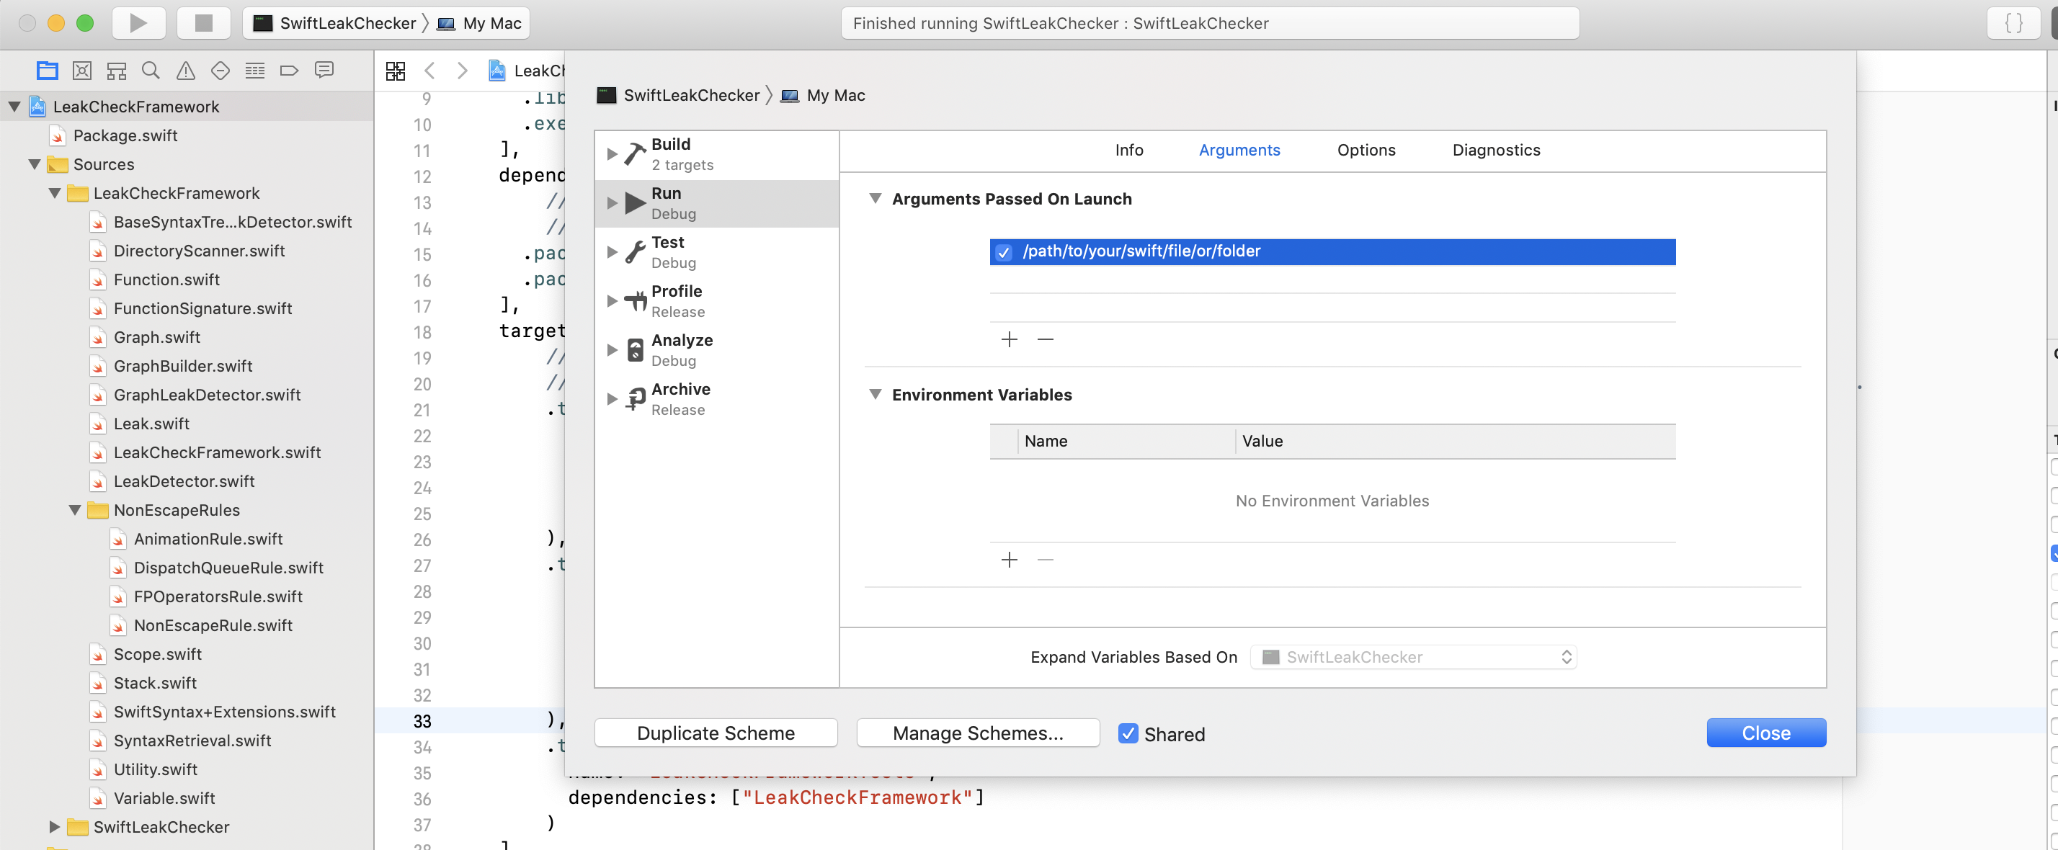Select GraphLeakDetector.swift in file navigator
The image size is (2058, 850).
(x=207, y=395)
